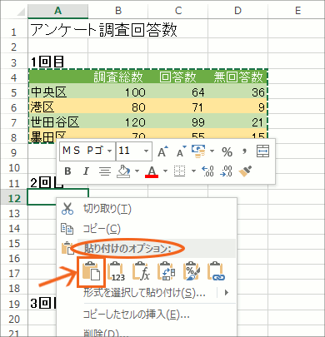Click the standard Paste clipboard icon
This screenshot has height=337, width=325.
pos(91,271)
